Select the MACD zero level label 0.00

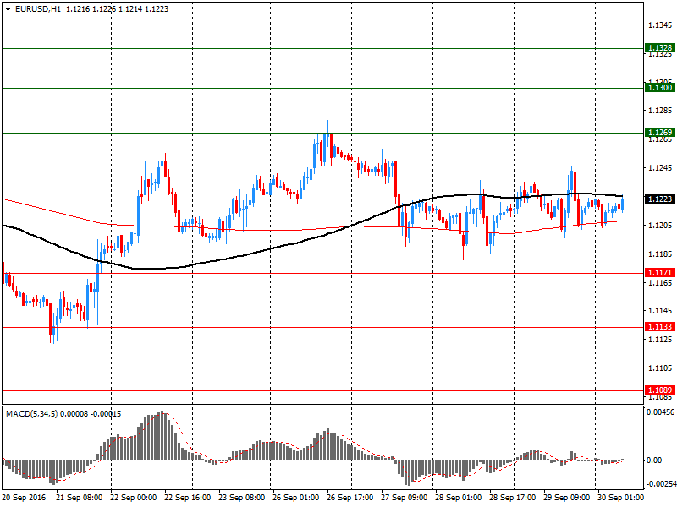click(654, 461)
